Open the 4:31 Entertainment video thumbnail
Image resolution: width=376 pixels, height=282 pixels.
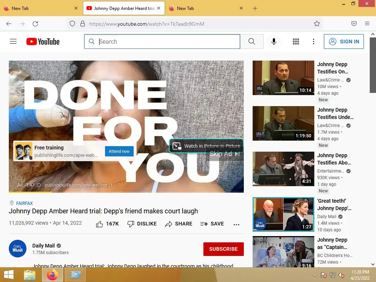point(283,169)
